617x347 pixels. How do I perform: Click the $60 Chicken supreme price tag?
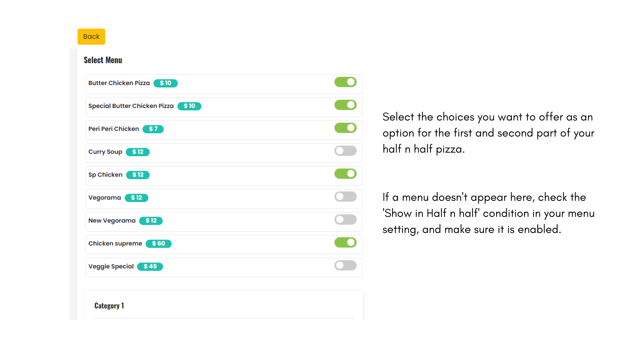tap(158, 244)
